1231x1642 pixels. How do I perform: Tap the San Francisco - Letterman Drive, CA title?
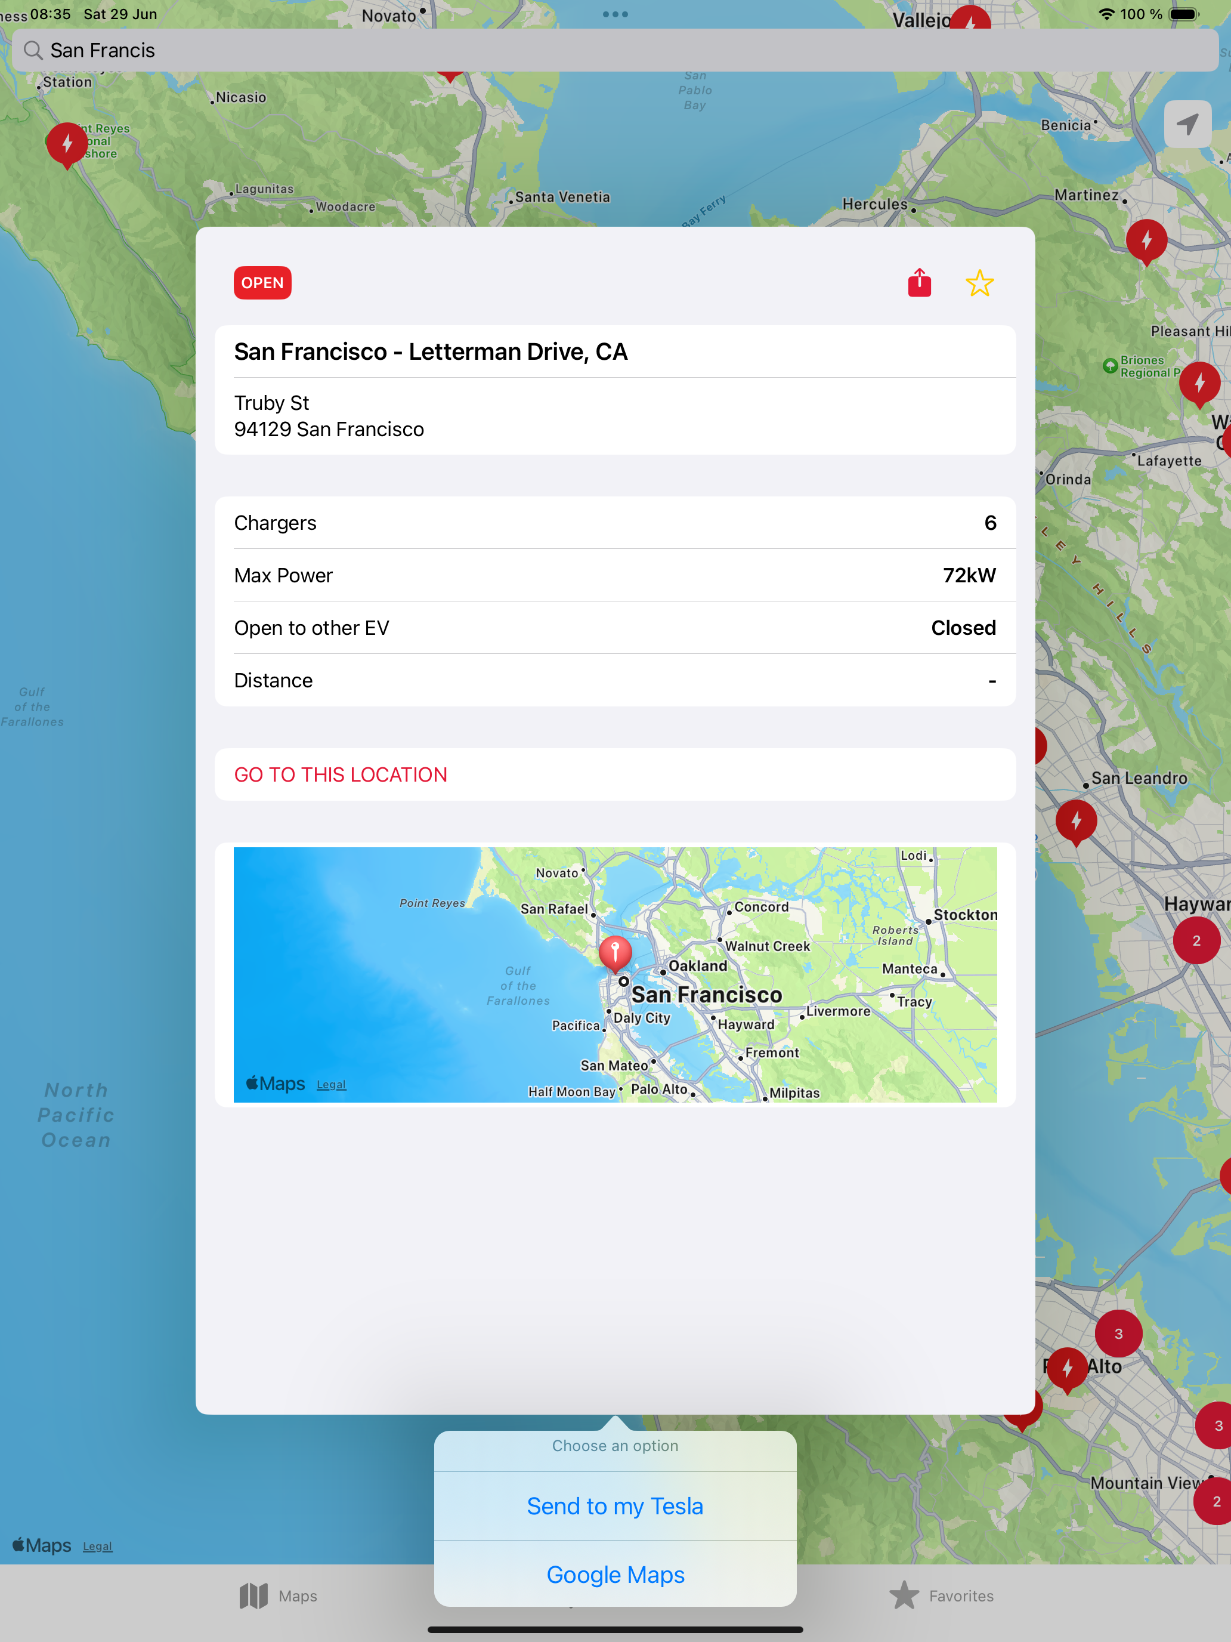431,352
